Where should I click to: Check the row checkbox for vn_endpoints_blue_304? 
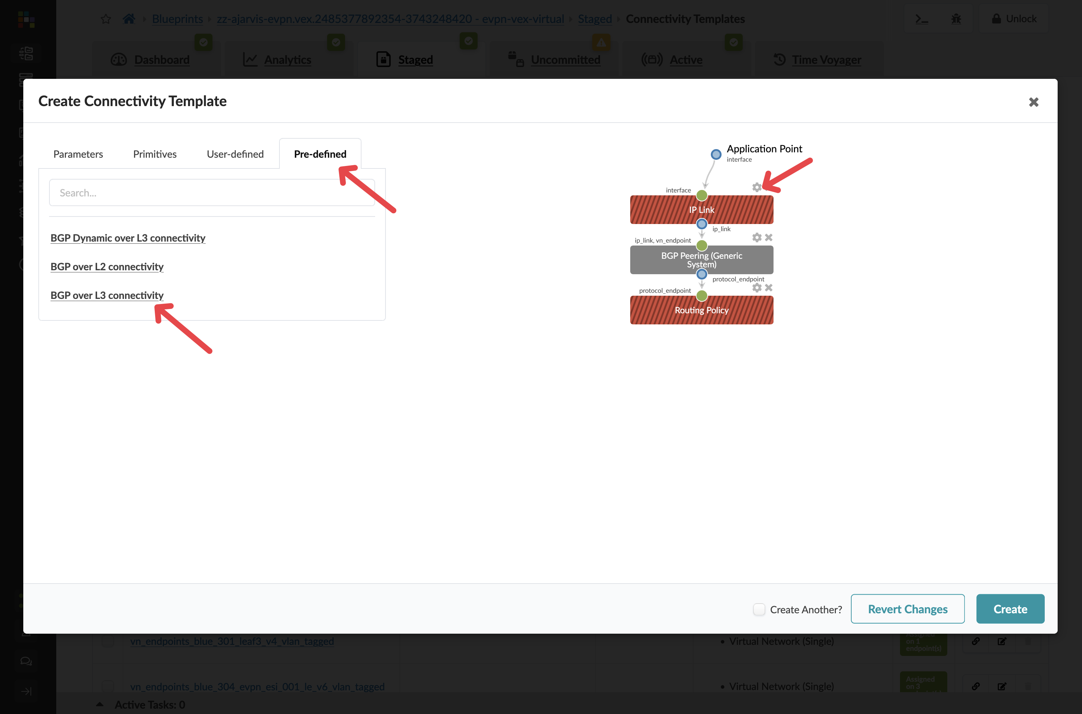[108, 686]
